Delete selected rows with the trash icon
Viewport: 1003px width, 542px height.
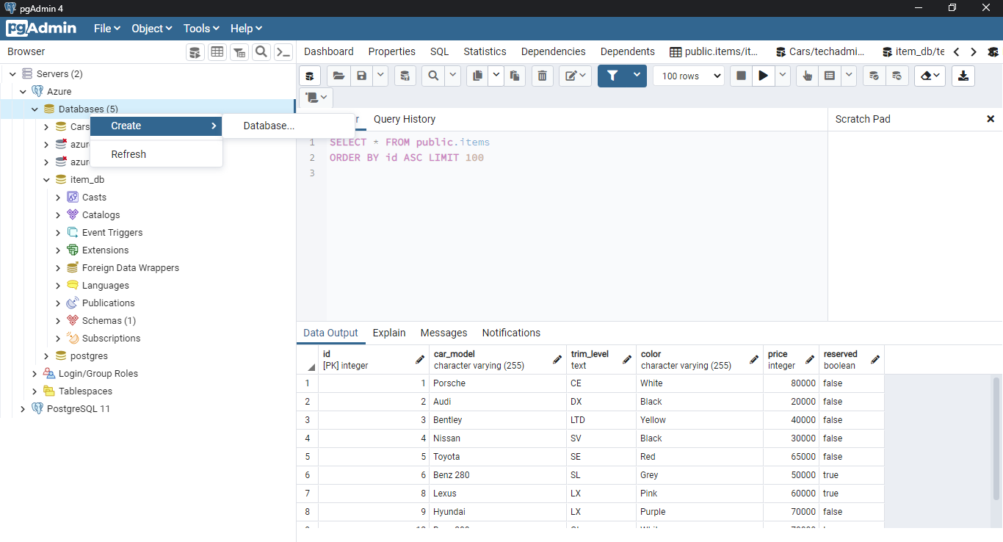point(542,76)
